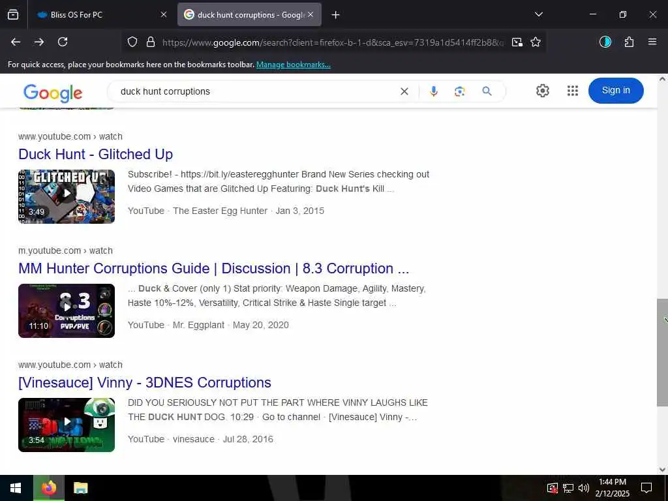Click The Easter Egg Hunter channel name
The width and height of the screenshot is (668, 501).
point(220,211)
